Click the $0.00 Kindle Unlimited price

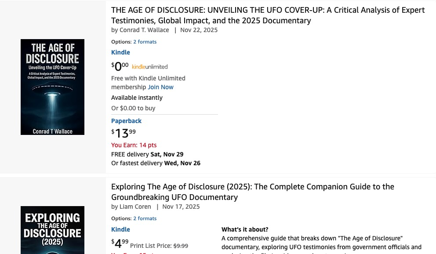coord(120,66)
